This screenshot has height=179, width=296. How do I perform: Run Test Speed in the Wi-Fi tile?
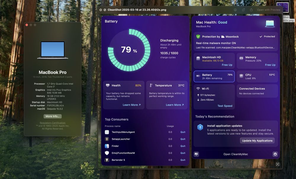pos(225,106)
